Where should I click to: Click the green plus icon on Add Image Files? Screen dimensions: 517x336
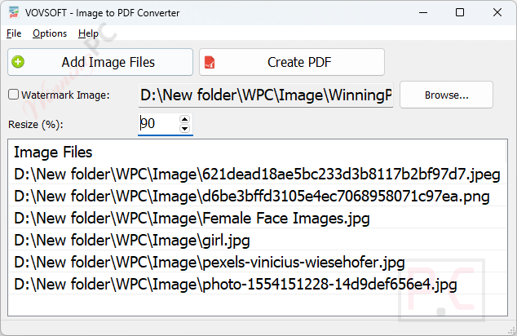pos(18,62)
